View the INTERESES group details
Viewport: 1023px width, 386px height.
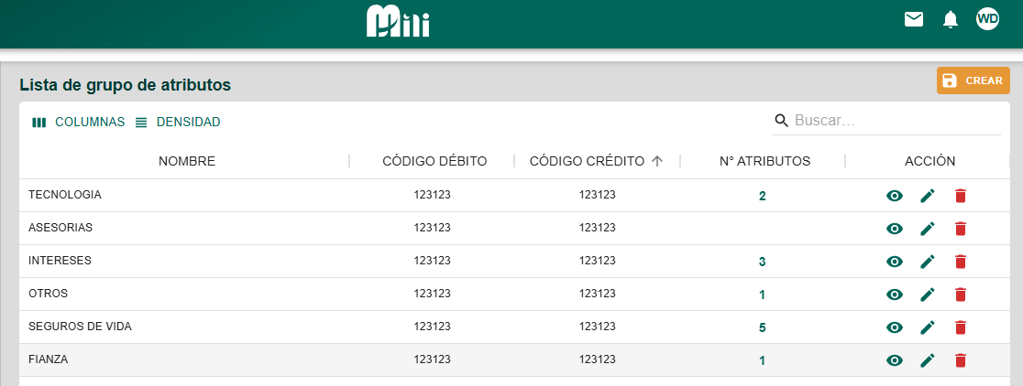click(895, 262)
